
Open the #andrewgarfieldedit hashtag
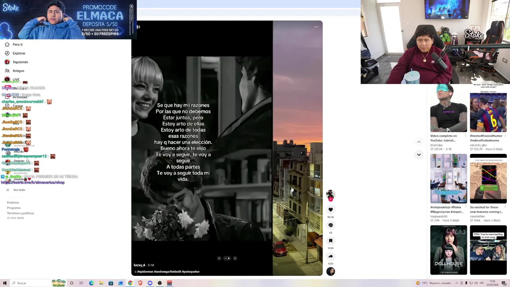pos(167,272)
